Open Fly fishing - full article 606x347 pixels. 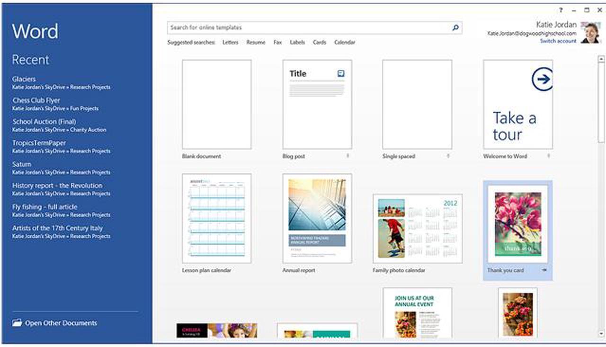pyautogui.click(x=61, y=210)
